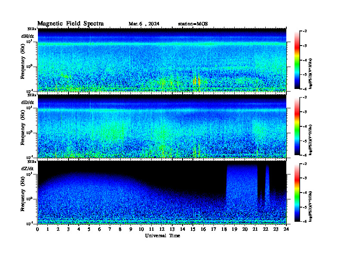Click the 'dH/dt' panel label
The height and width of the screenshot is (263, 341).
pos(28,36)
